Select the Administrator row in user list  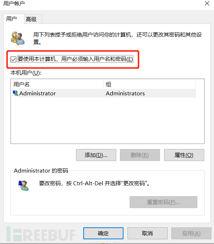coord(104,94)
